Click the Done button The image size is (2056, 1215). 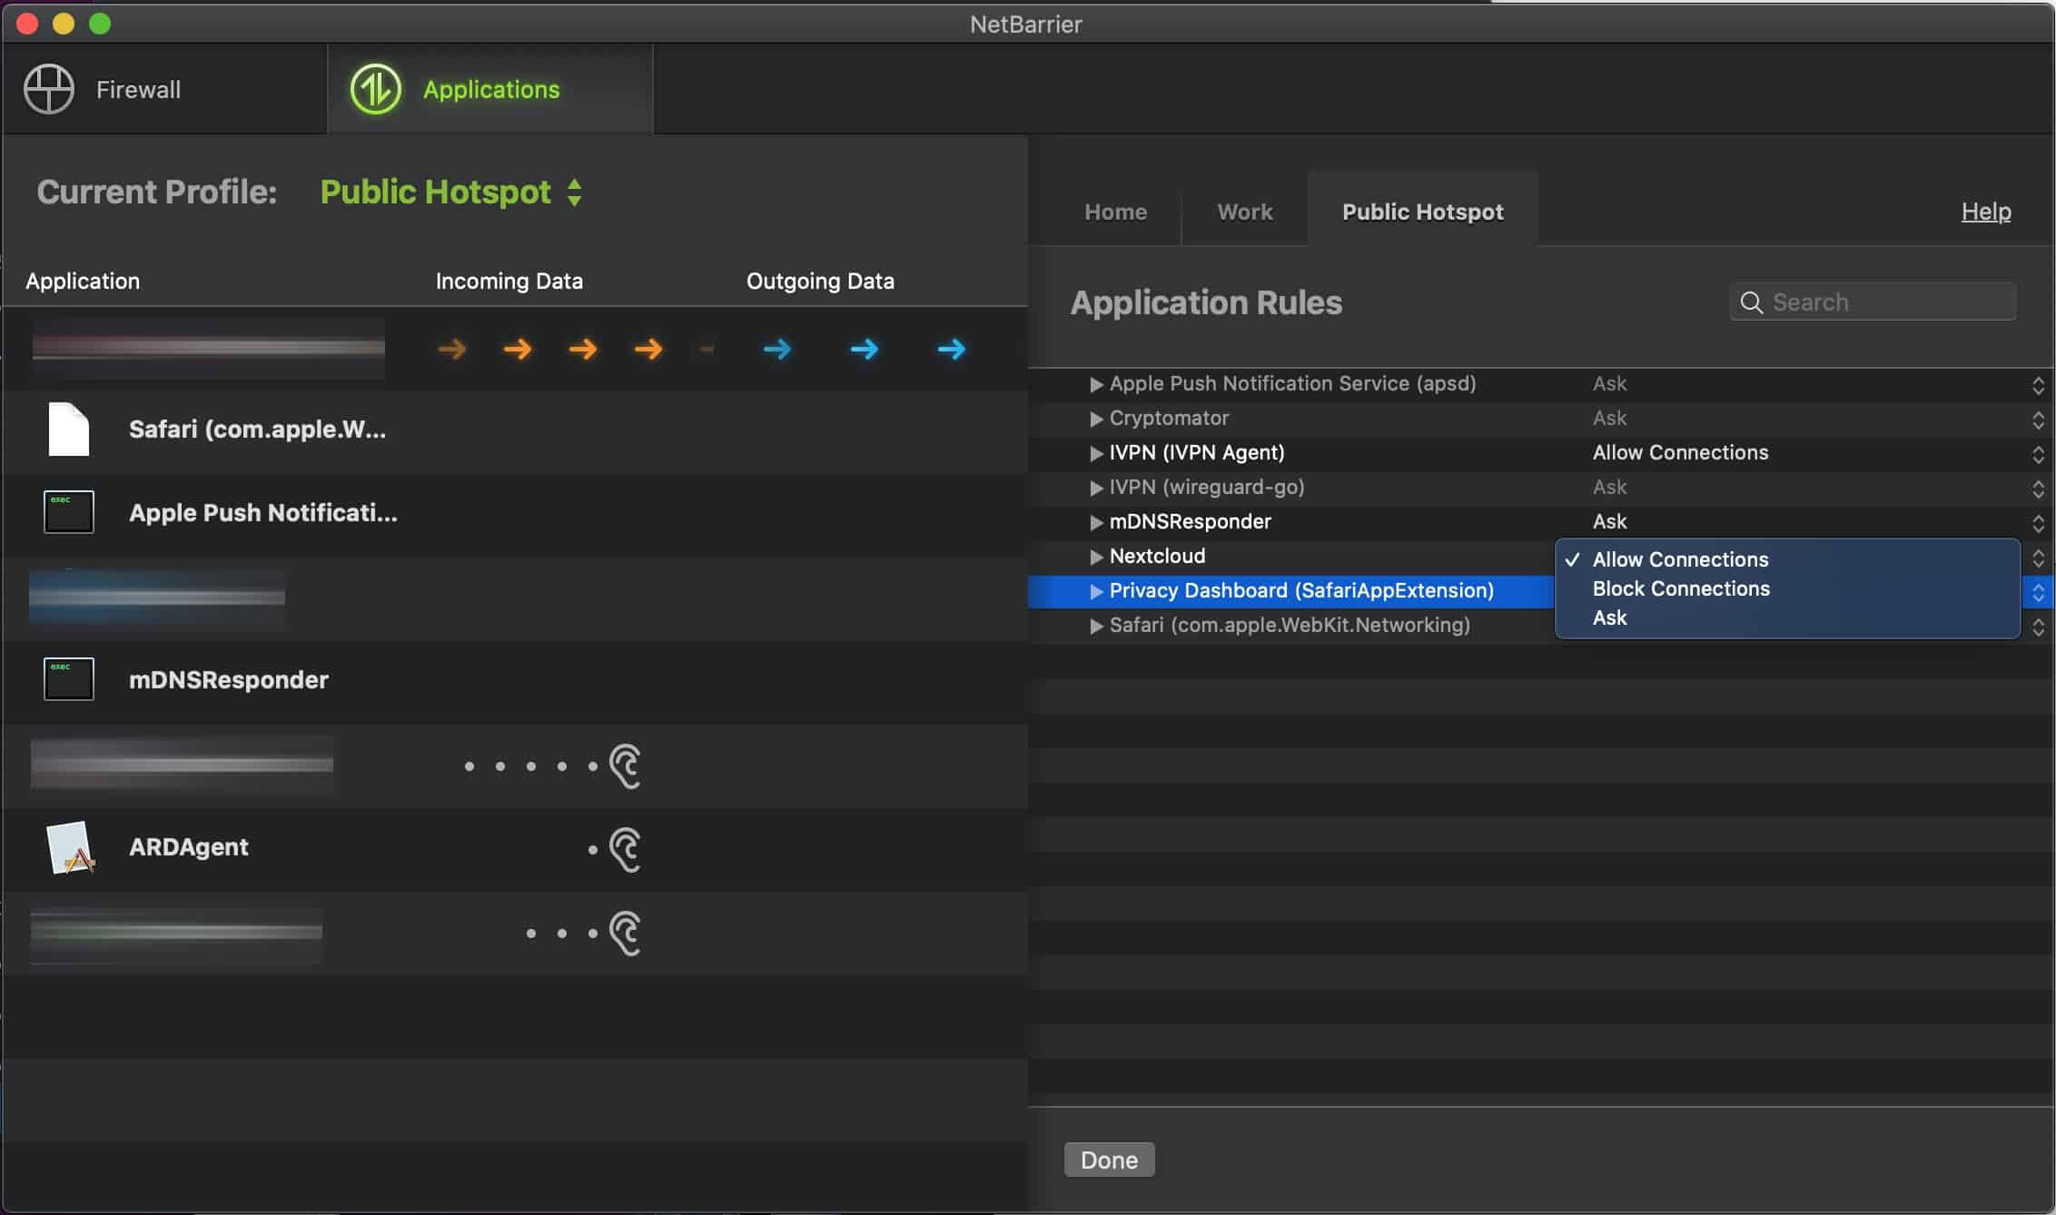(x=1109, y=1160)
